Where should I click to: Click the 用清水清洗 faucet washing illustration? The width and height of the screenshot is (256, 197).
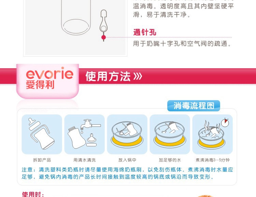tap(84, 134)
